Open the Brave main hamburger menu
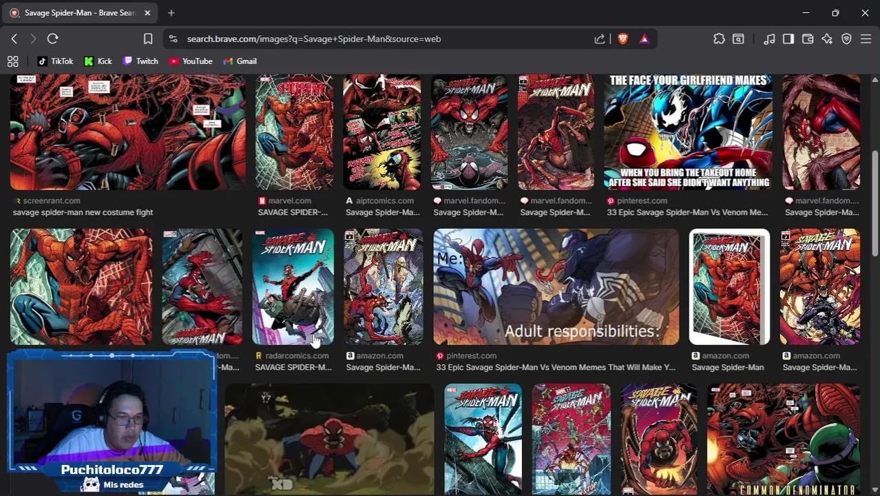Viewport: 880px width, 496px height. tap(866, 39)
